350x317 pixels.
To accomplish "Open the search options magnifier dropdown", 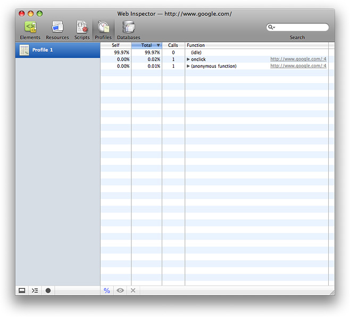I will click(271, 27).
